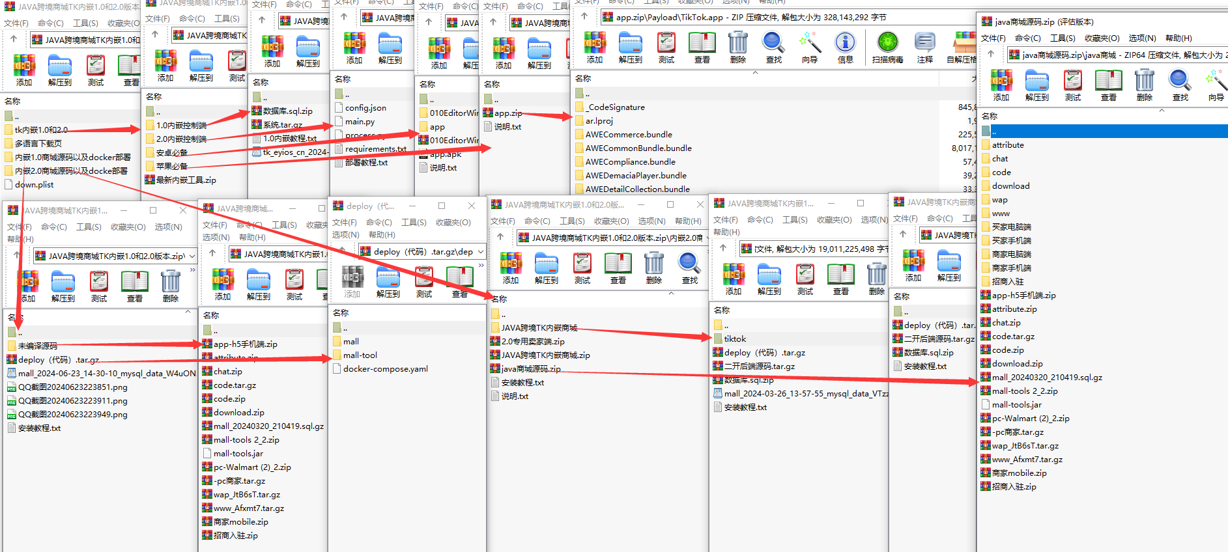Click 查找 magnifier icon in TikTok.app window
Screen dimensions: 1228x552
pyautogui.click(x=774, y=48)
